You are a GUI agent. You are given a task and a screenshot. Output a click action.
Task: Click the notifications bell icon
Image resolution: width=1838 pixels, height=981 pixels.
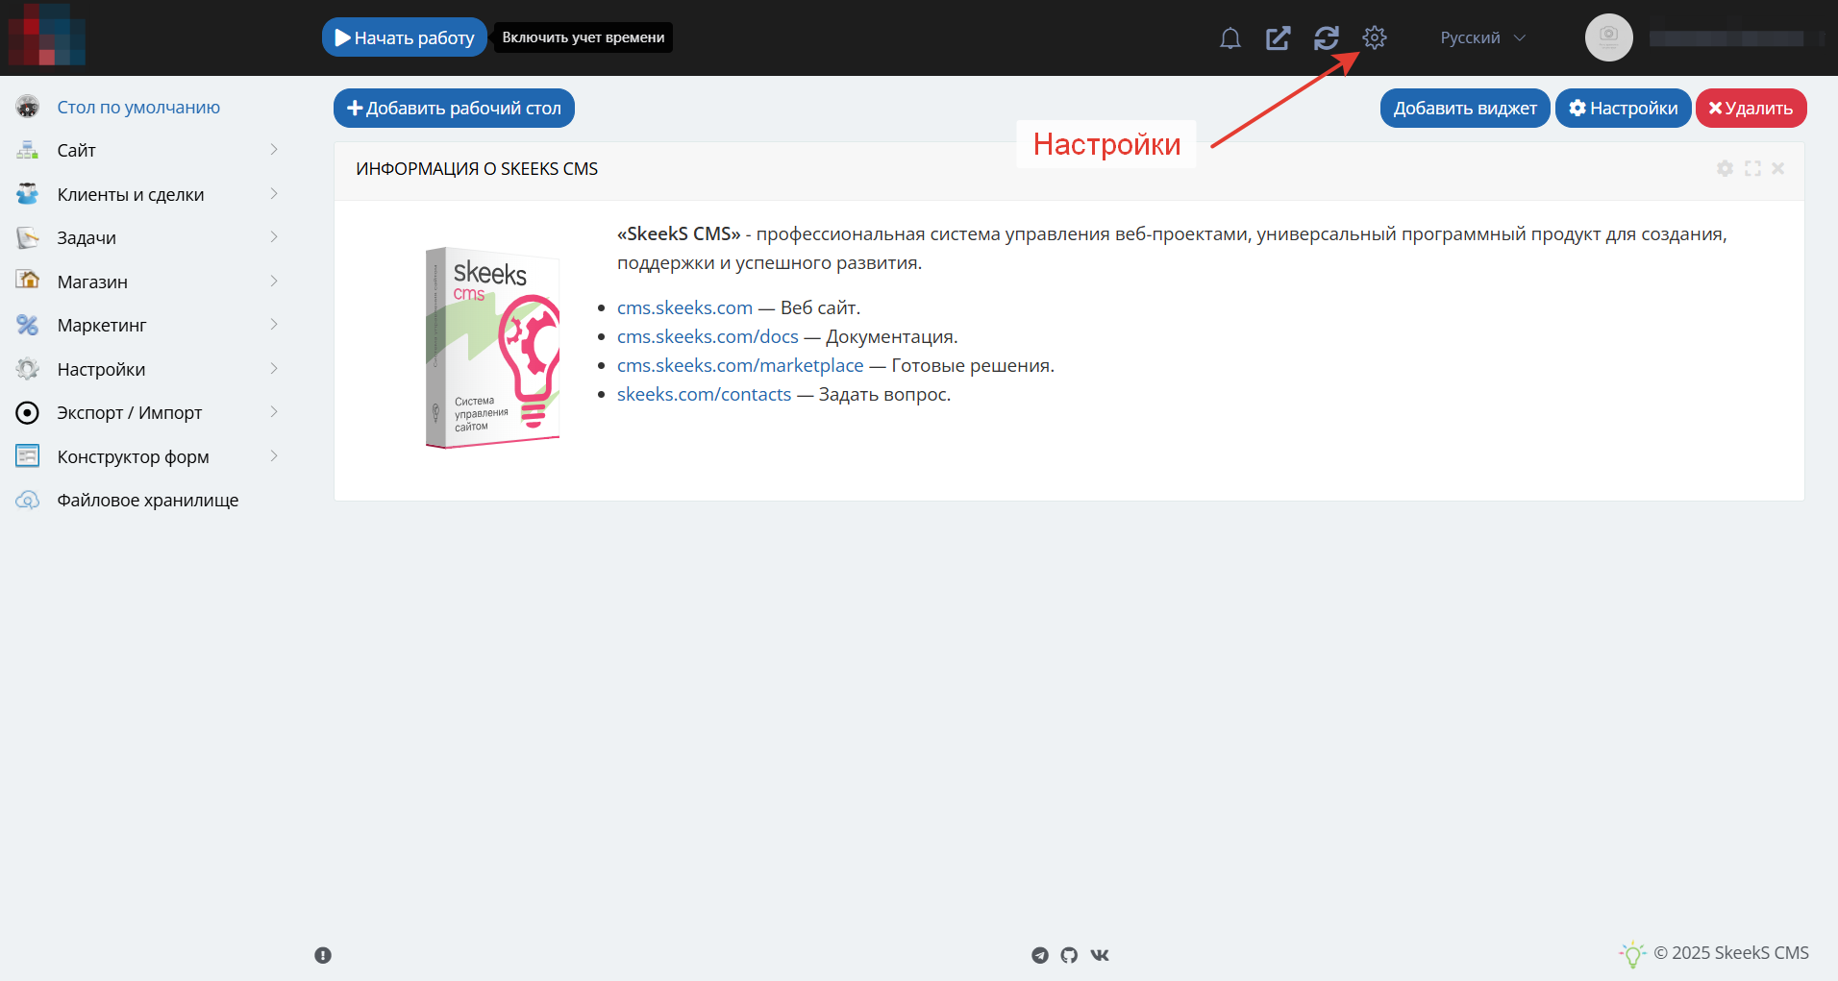point(1229,38)
